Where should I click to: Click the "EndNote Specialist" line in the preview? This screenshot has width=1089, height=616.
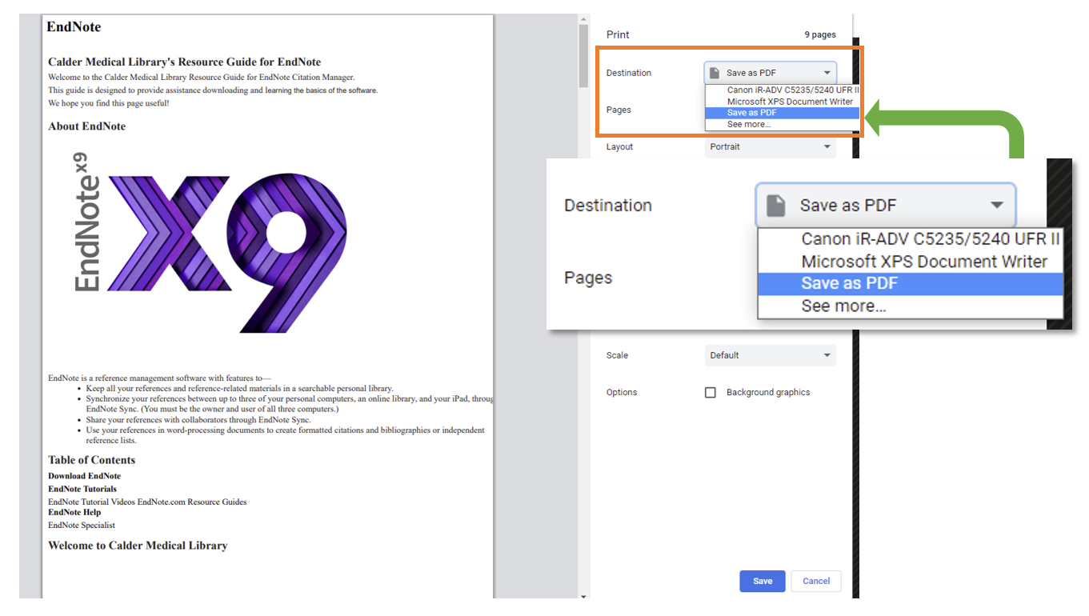82,526
